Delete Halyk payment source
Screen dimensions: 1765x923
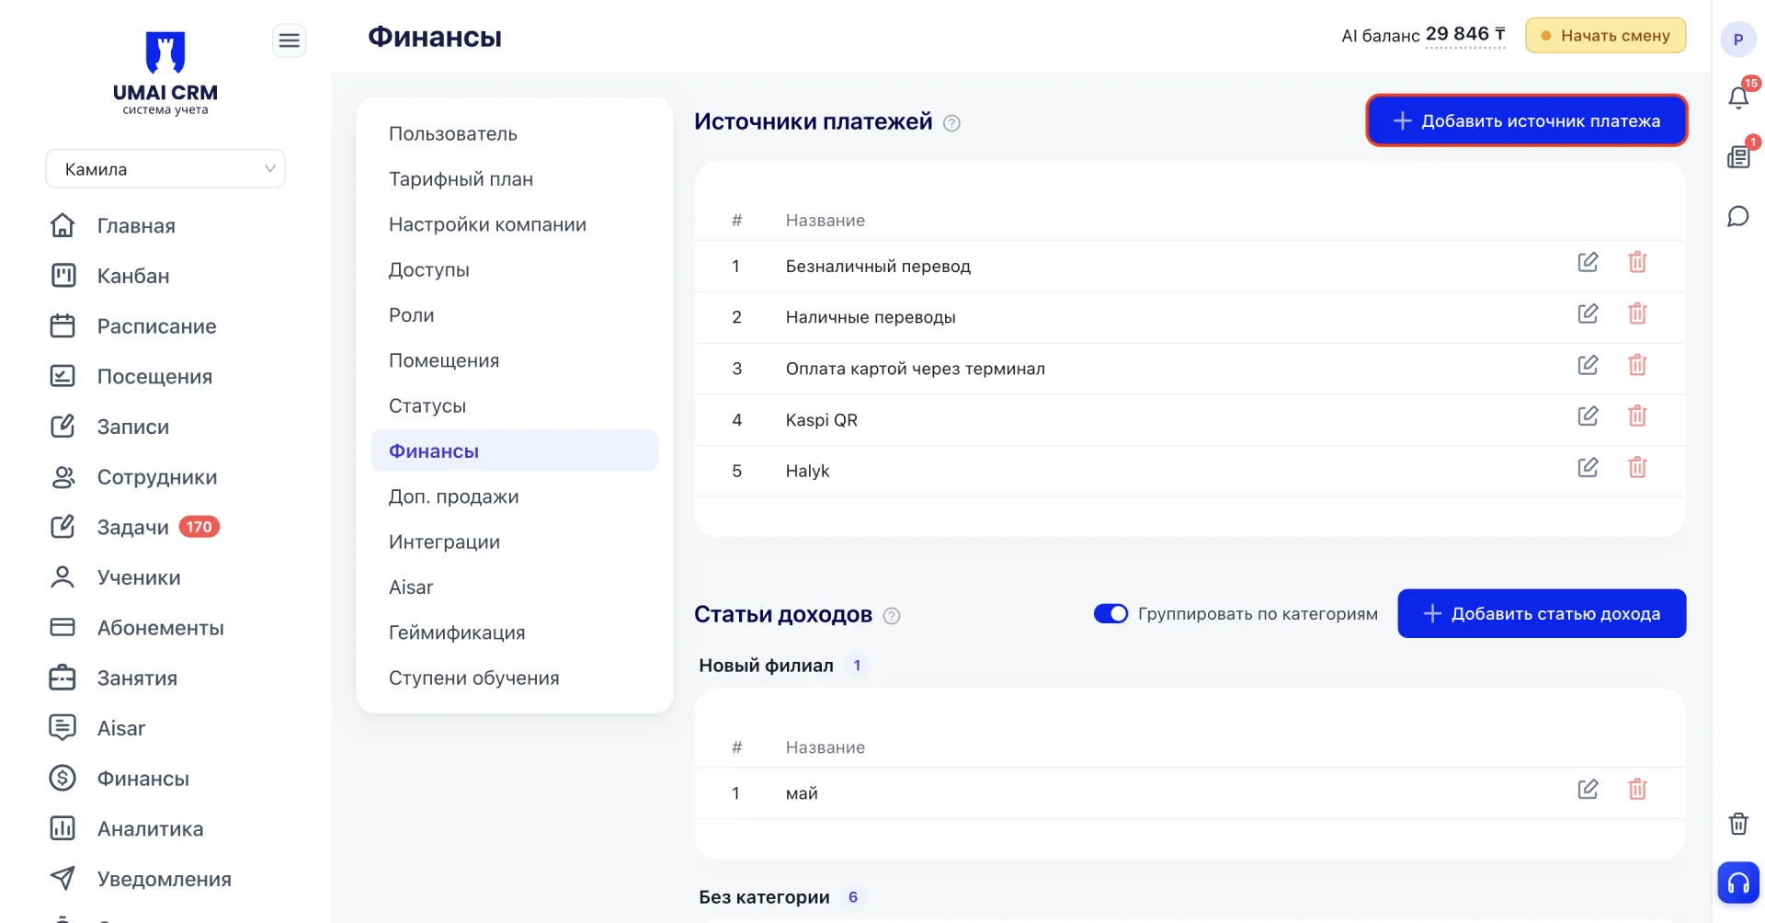pyautogui.click(x=1637, y=467)
